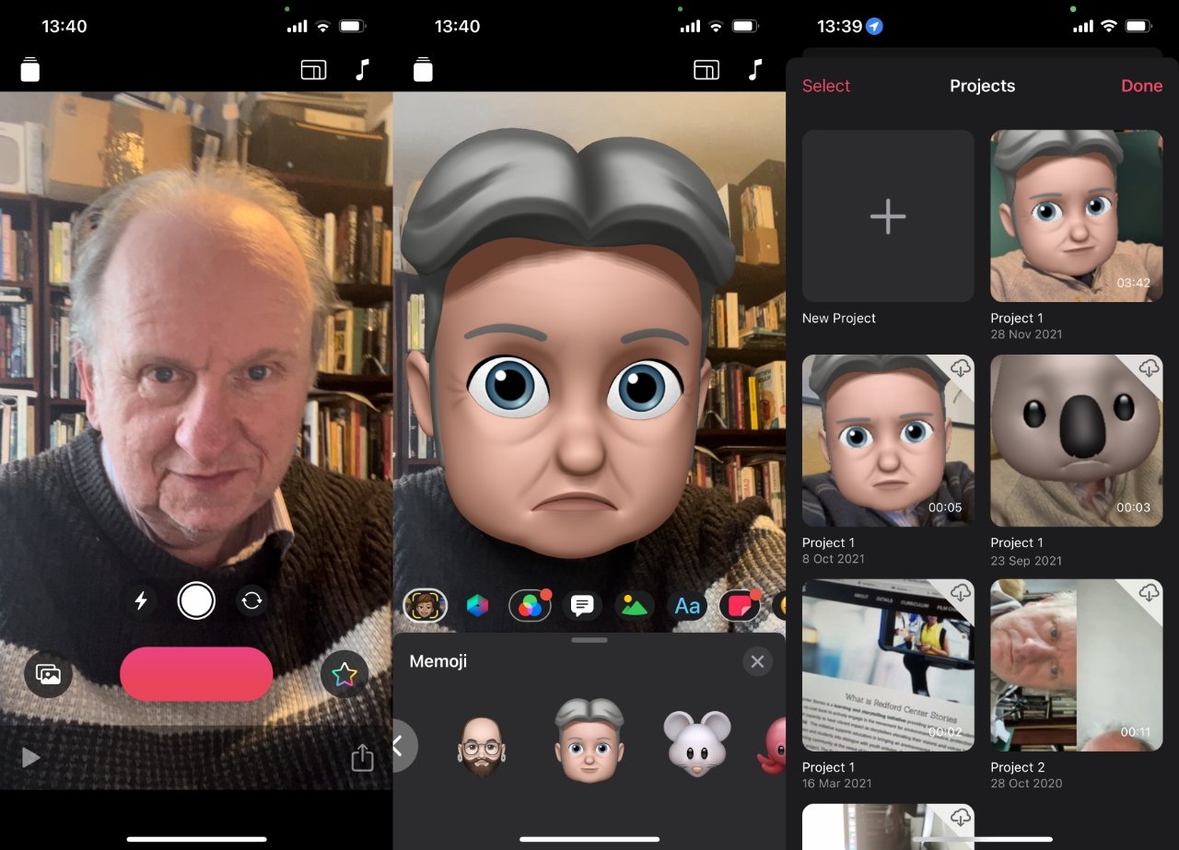Open effects with the rainbow star button
This screenshot has width=1179, height=850.
point(344,675)
